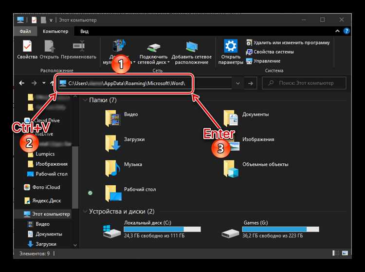Click the back navigation arrow

[x=21, y=83]
